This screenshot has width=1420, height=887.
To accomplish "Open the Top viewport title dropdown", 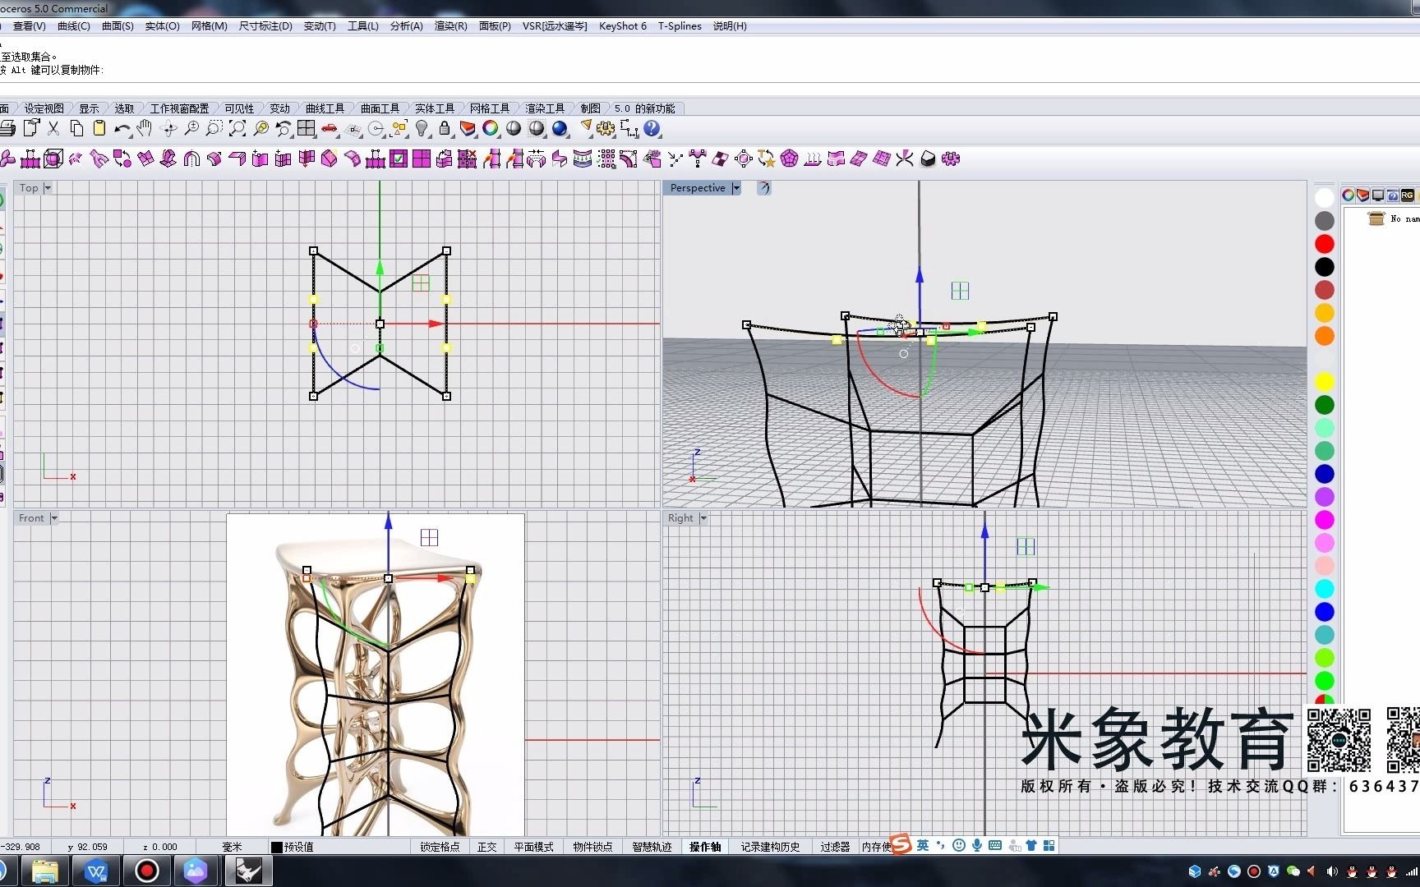I will click(x=47, y=188).
